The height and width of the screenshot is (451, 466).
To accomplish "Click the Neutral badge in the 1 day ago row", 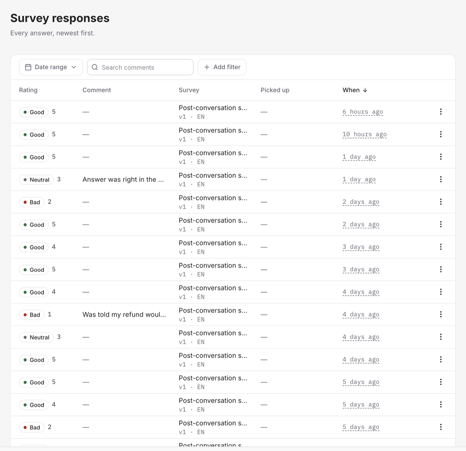I will [36, 180].
